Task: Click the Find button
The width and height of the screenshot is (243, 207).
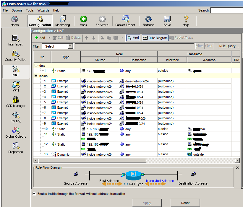Action: tap(133, 38)
